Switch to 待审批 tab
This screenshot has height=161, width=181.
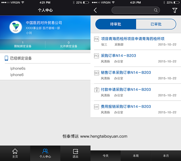[116, 24]
